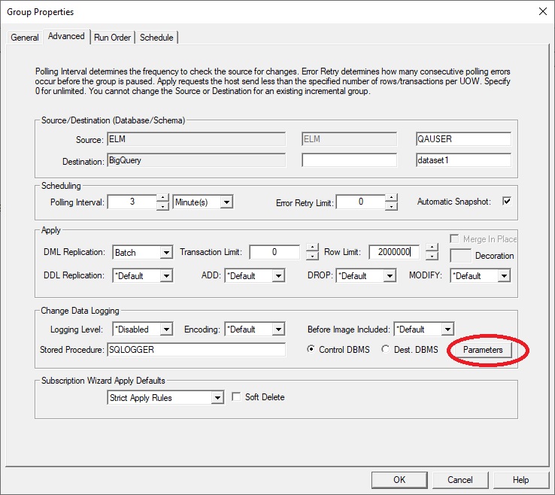Increase the Transaction Limit spinner
Image resolution: width=555 pixels, height=495 pixels.
click(312, 248)
